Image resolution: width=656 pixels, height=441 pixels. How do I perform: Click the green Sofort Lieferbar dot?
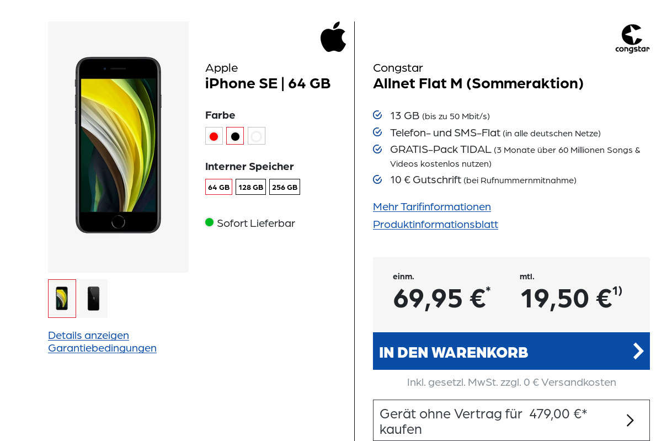[209, 222]
